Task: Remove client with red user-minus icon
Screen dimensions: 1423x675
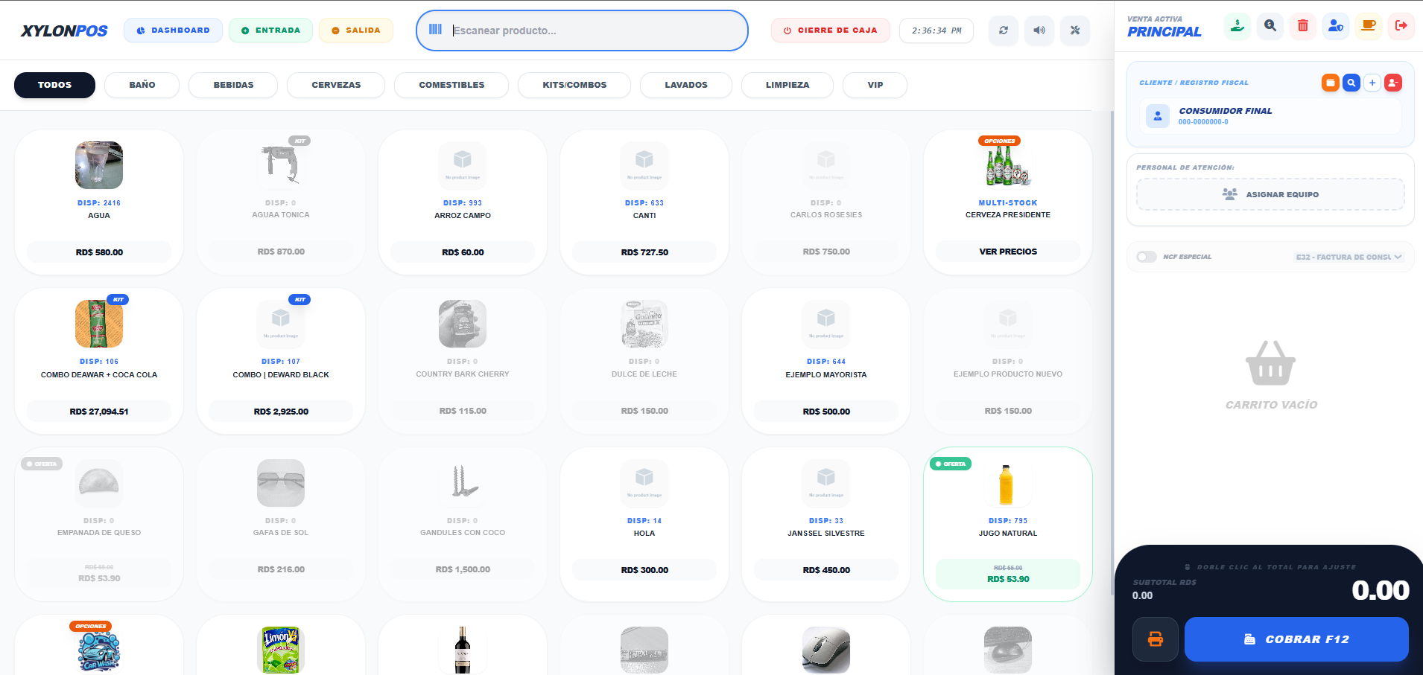Action: tap(1393, 83)
